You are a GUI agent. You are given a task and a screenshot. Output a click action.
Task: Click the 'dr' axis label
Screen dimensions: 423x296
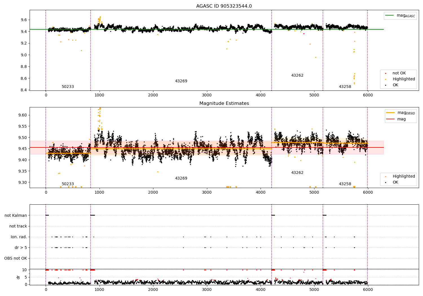tap(18, 277)
